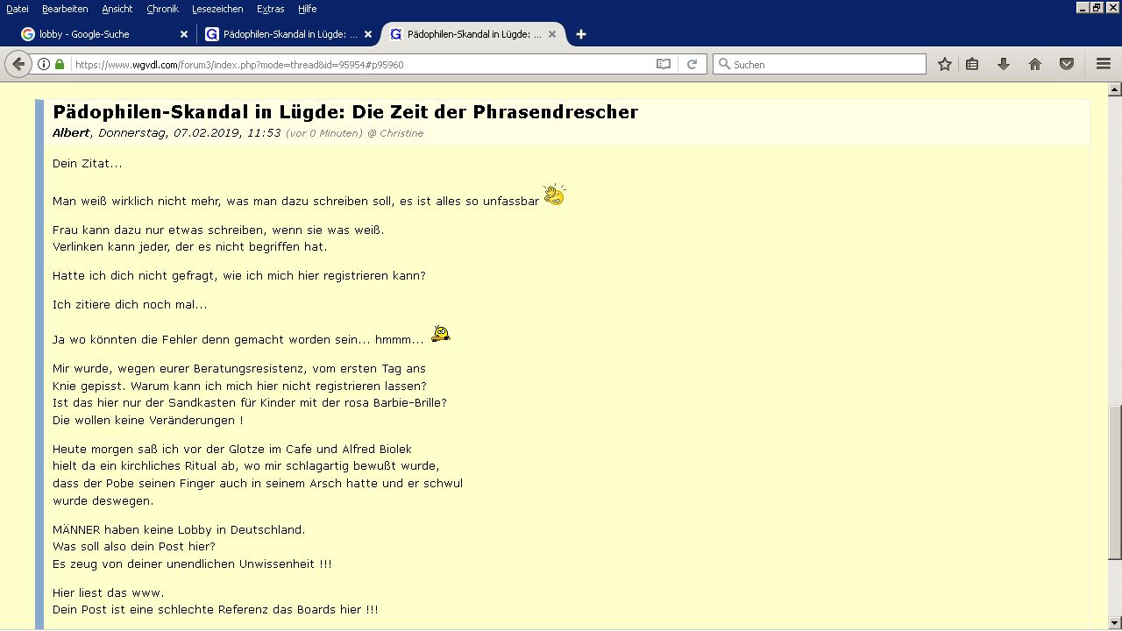Close the lobby Google-Suche tab

184,34
